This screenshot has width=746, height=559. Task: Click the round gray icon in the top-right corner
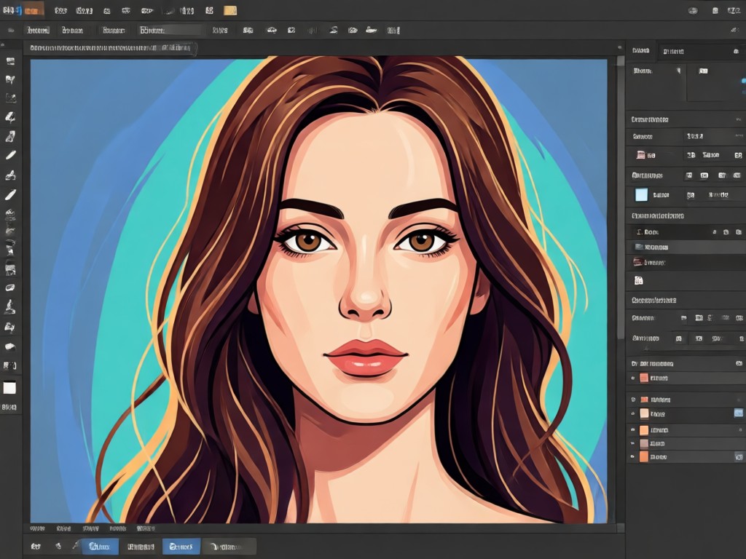[x=693, y=10]
